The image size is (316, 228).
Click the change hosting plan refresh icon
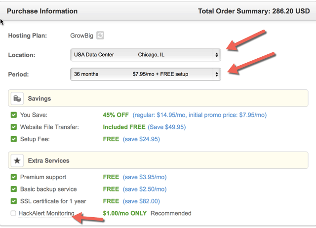(100, 36)
